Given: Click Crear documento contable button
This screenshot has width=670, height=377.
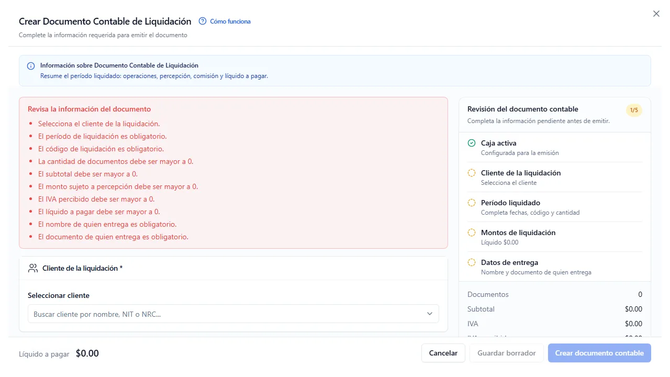Looking at the screenshot, I should 599,353.
